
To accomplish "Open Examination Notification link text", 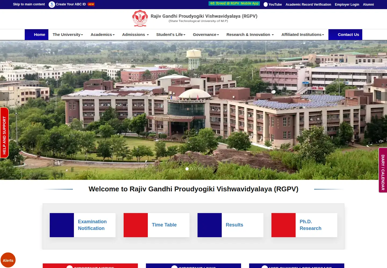I will pos(92,225).
